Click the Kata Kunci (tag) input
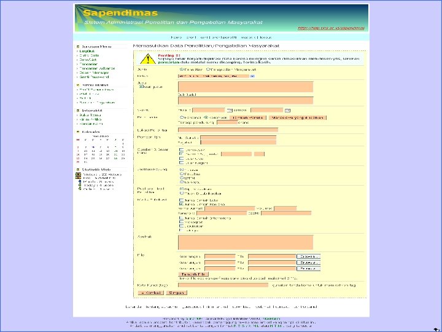442x332 pixels. pyautogui.click(x=223, y=285)
